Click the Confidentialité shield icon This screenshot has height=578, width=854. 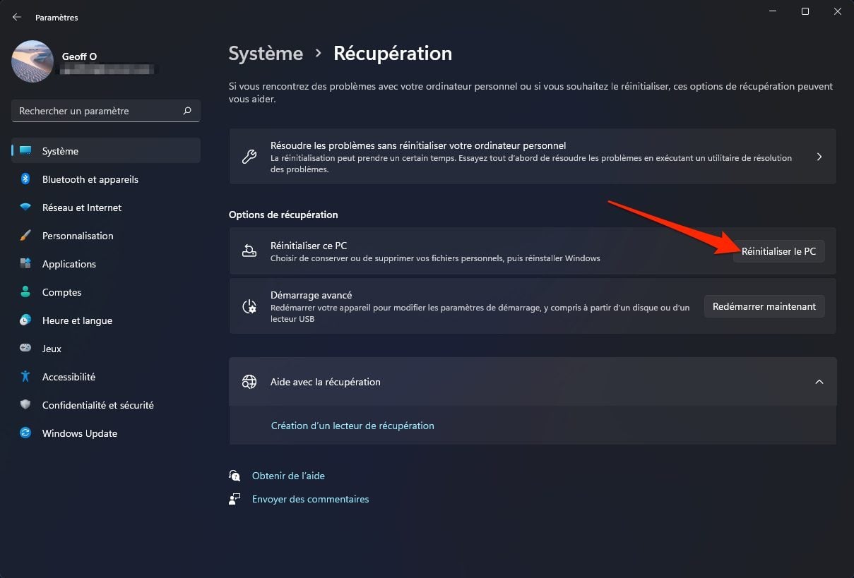[x=25, y=405]
